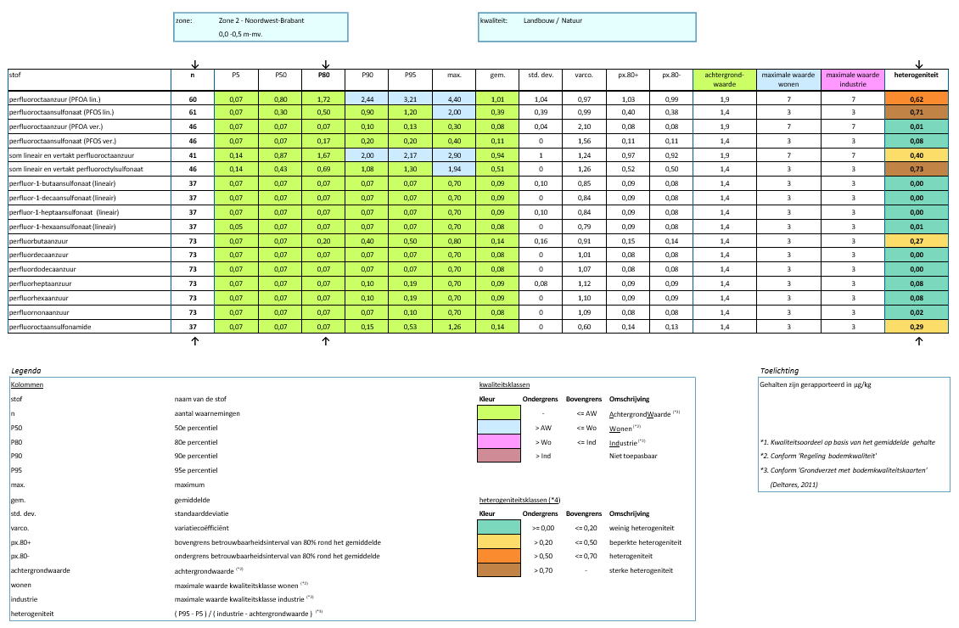
Task: Click the underlined kwaliteitsklassen heading
Action: tap(505, 384)
